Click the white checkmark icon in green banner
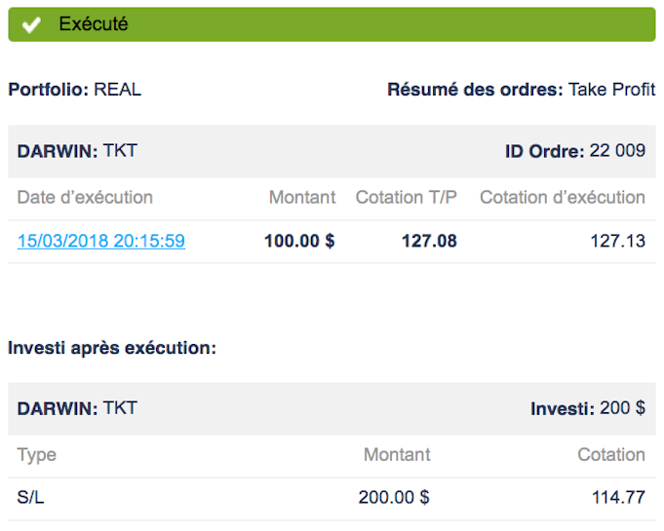 pos(32,25)
